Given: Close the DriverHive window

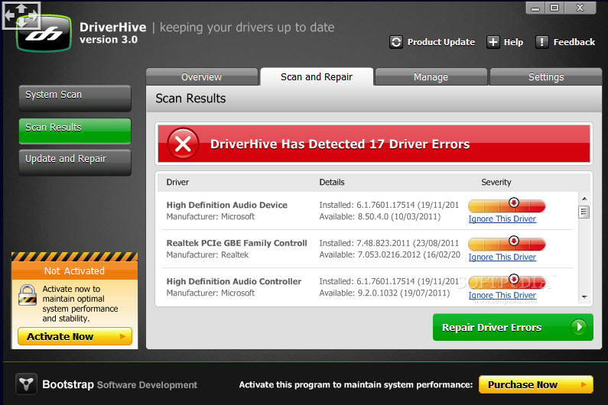Looking at the screenshot, I should [580, 8].
